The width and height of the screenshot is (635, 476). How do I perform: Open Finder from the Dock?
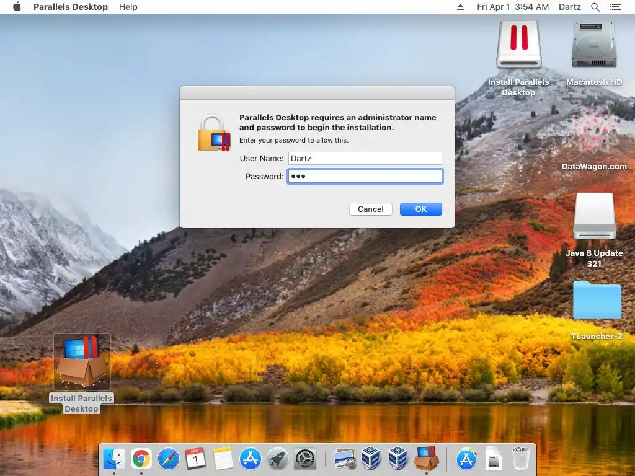114,459
